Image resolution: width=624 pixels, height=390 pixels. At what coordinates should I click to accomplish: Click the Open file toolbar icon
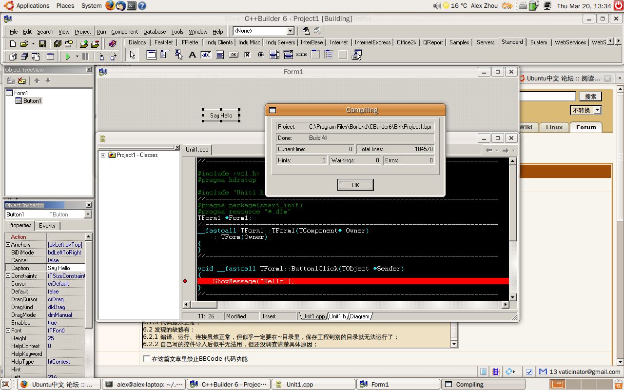24,44
